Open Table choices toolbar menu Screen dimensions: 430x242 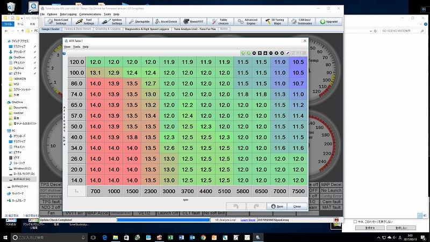220,22
